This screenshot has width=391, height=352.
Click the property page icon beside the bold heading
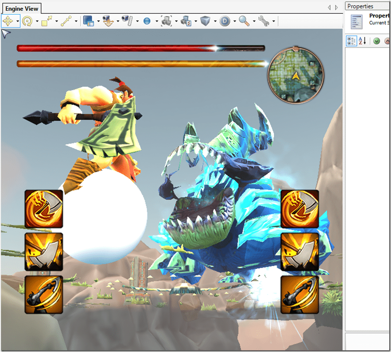pos(356,22)
